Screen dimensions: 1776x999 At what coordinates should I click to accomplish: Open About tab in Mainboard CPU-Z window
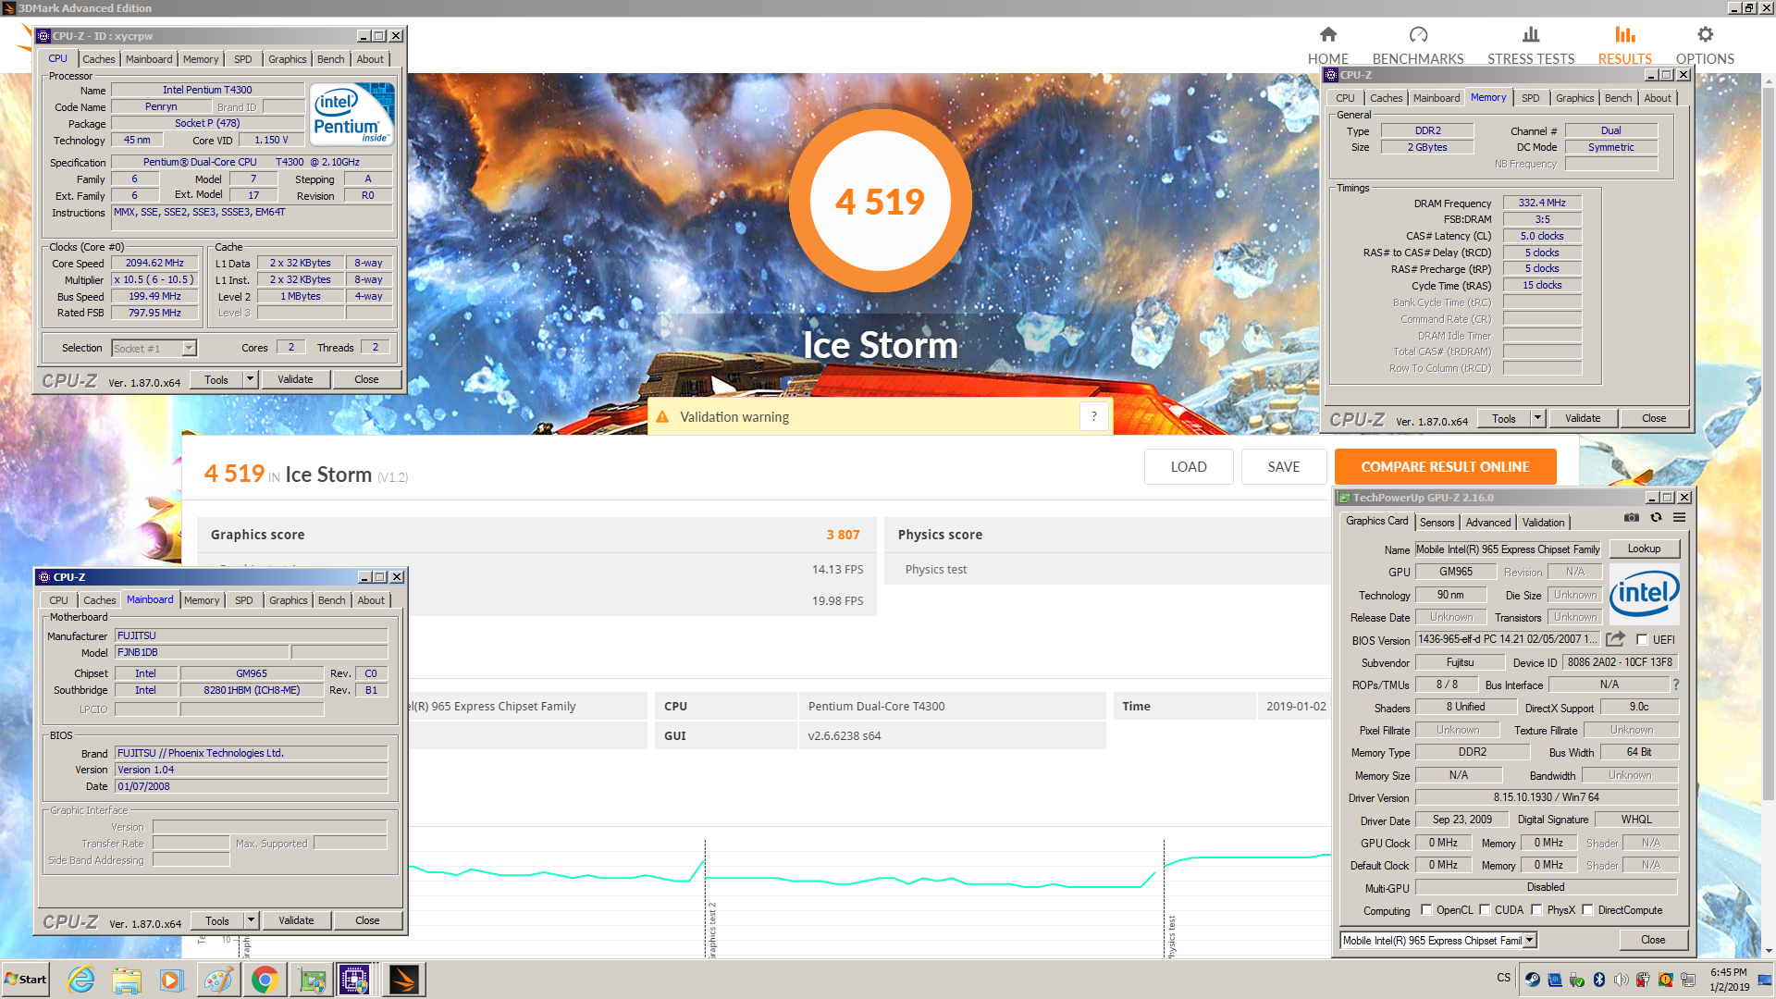371,600
